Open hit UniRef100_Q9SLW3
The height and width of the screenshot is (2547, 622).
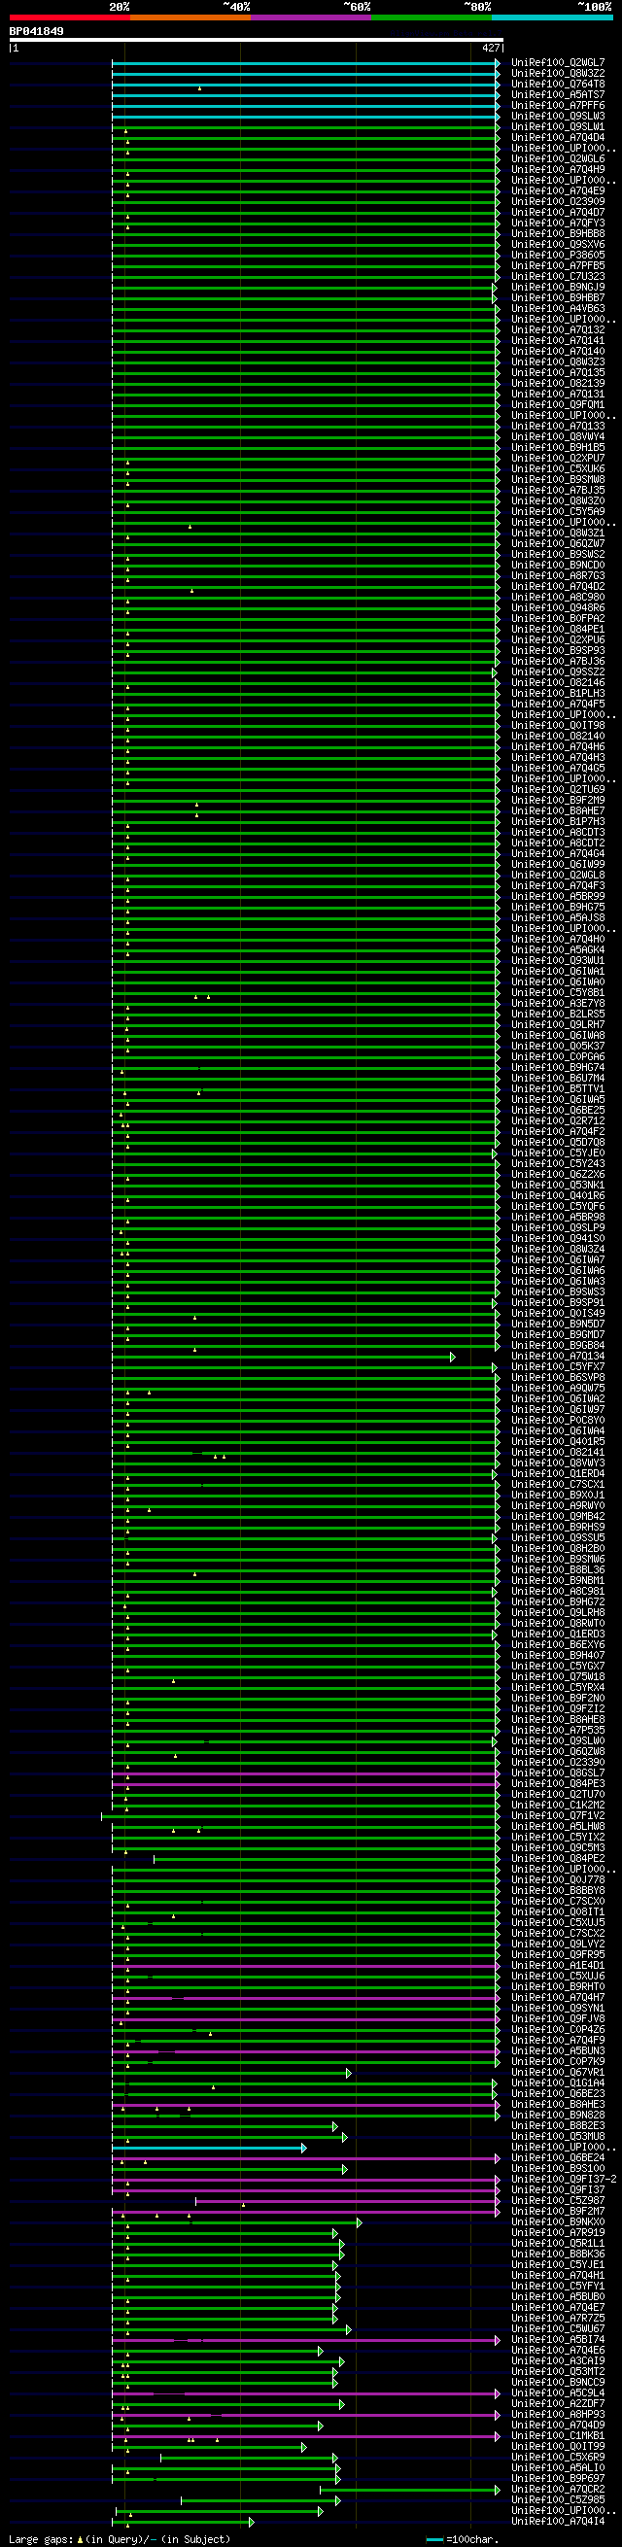point(558,117)
